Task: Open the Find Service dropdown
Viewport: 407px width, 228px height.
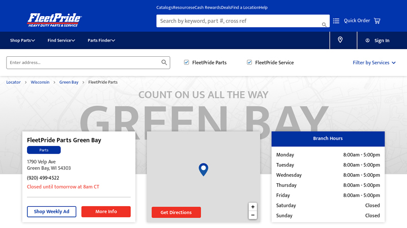Action: pyautogui.click(x=61, y=41)
